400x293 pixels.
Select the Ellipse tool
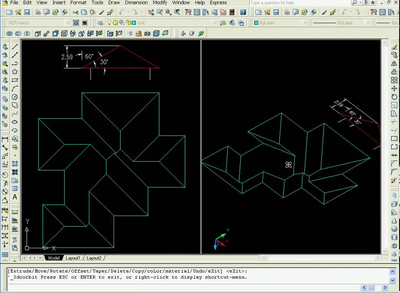(x=15, y=122)
